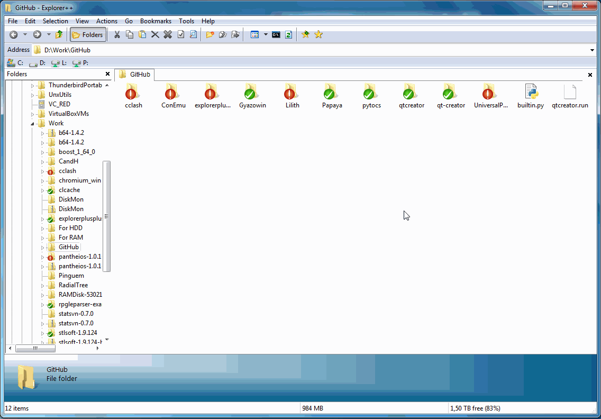Close the current GitHub tab
The image size is (601, 419).
pos(590,75)
